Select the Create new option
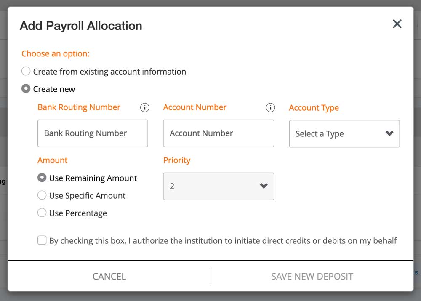Viewport: 421px width, 301px height. point(26,89)
